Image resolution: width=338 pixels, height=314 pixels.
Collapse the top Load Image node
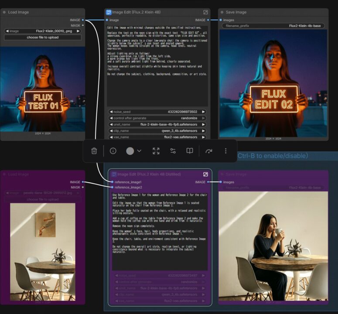(x=4, y=12)
